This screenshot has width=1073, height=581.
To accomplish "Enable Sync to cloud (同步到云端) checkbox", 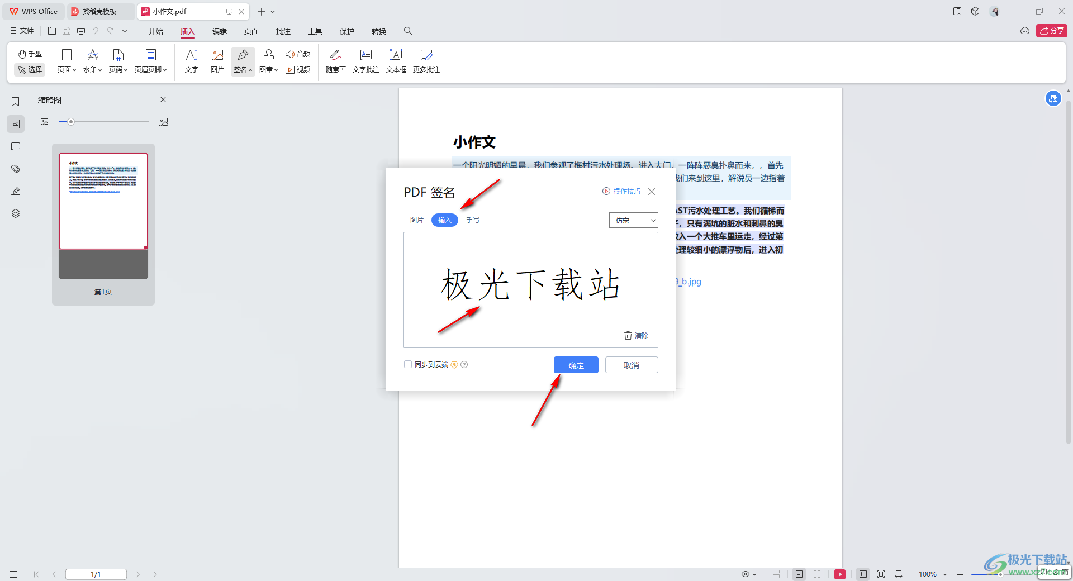I will [408, 365].
